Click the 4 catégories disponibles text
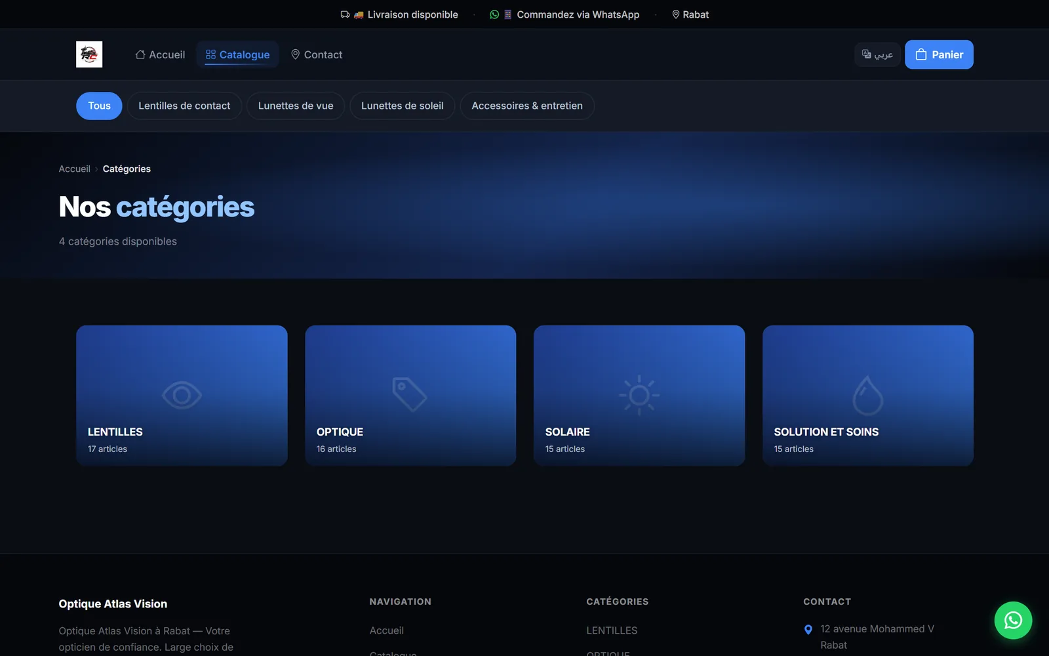Screen dimensions: 1049x656 (x=118, y=241)
